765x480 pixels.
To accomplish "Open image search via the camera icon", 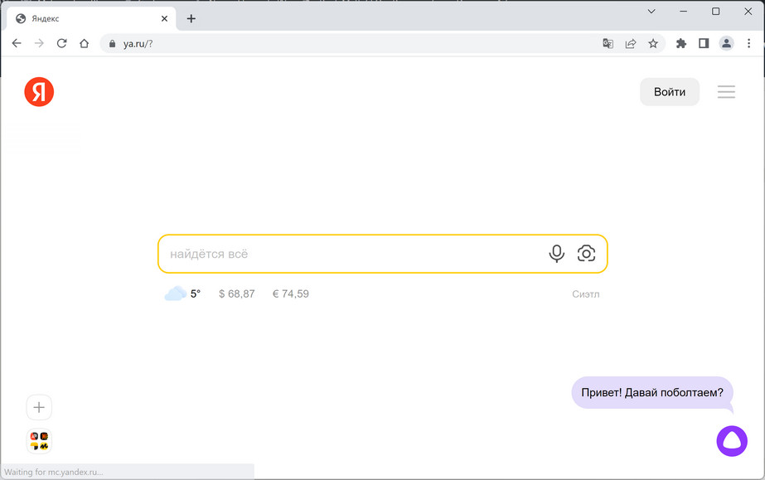I will (587, 254).
